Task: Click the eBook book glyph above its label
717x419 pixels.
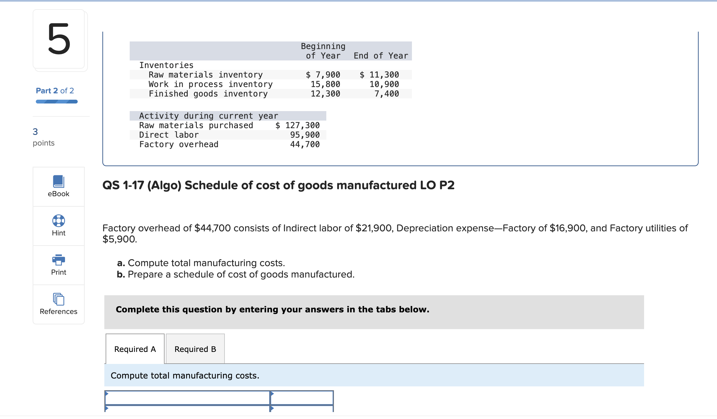Action: [58, 181]
